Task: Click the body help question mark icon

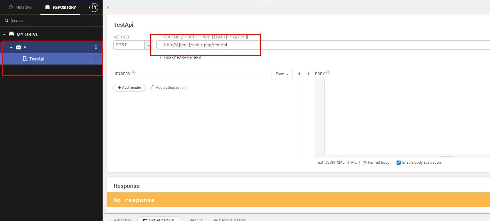Action: tap(328, 73)
